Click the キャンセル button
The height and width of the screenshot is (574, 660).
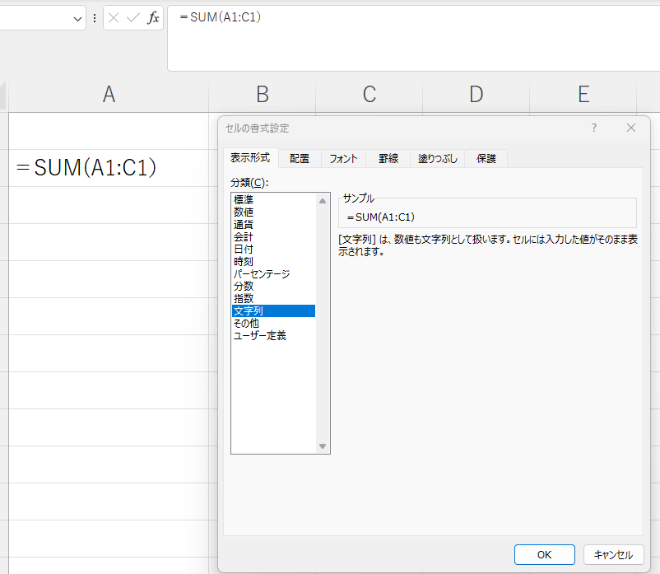(x=613, y=554)
